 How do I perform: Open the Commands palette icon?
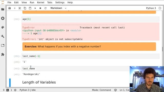click(x=3, y=27)
